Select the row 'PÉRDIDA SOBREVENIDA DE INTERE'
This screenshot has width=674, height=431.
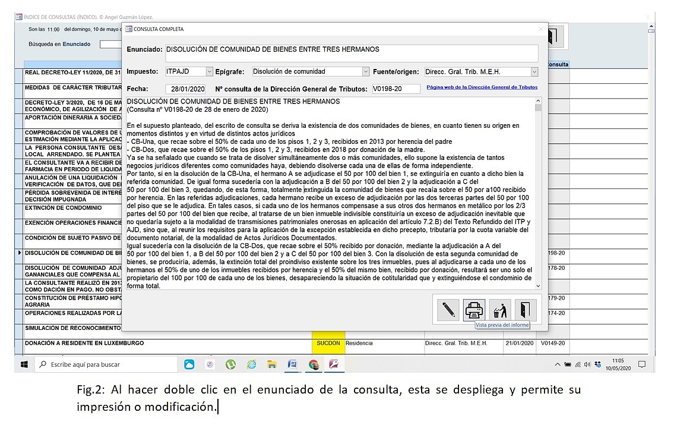(72, 196)
